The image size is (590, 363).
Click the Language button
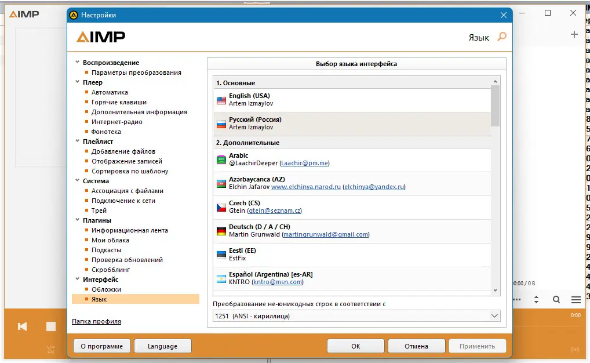coord(162,346)
